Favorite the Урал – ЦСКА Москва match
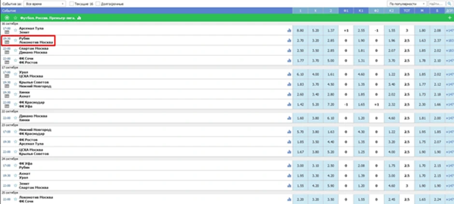454x204 pixels. tap(15, 74)
